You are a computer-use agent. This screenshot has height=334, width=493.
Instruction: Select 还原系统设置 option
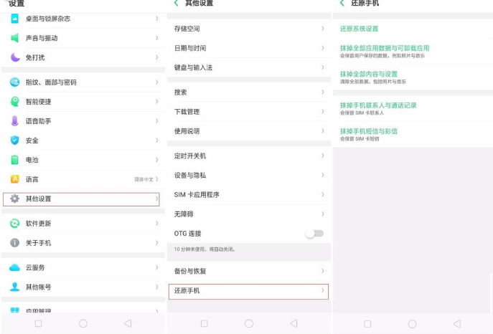(359, 29)
